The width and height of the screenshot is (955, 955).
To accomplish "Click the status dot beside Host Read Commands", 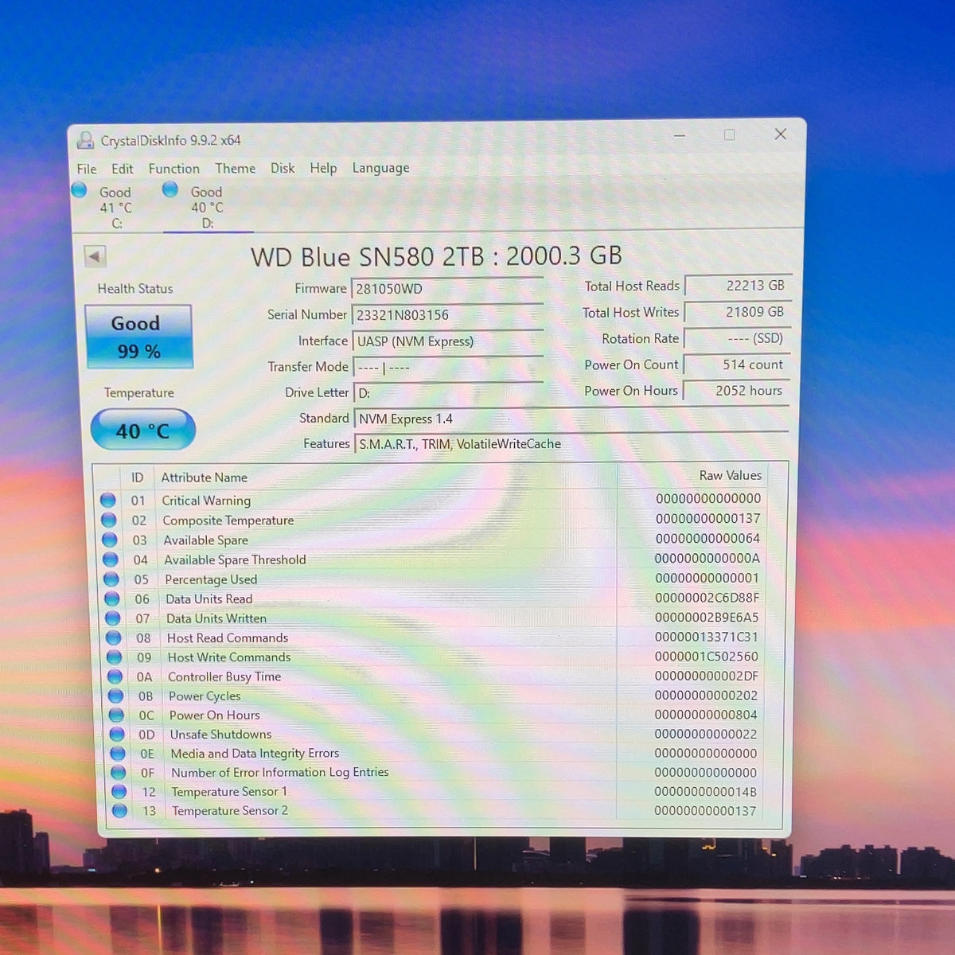I will [114, 637].
